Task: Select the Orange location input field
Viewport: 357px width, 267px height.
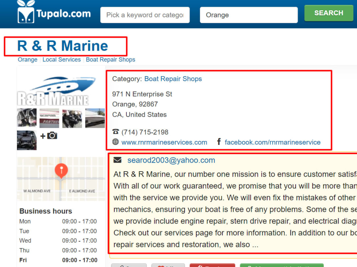Action: click(x=248, y=15)
